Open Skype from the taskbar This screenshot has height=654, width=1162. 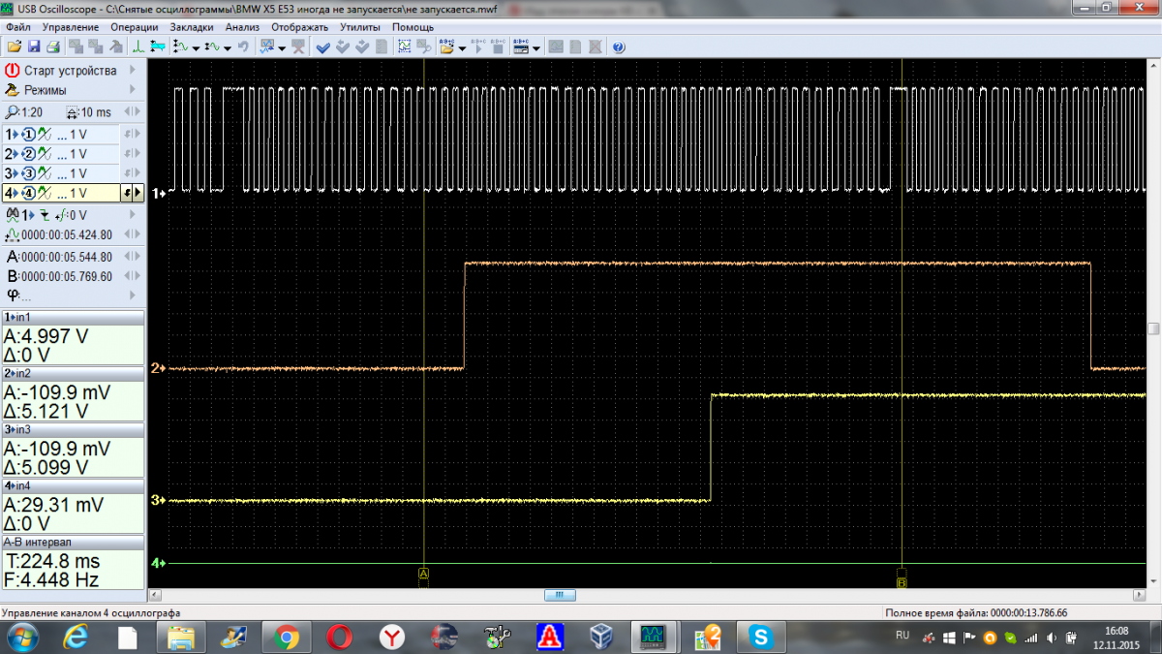pos(761,637)
